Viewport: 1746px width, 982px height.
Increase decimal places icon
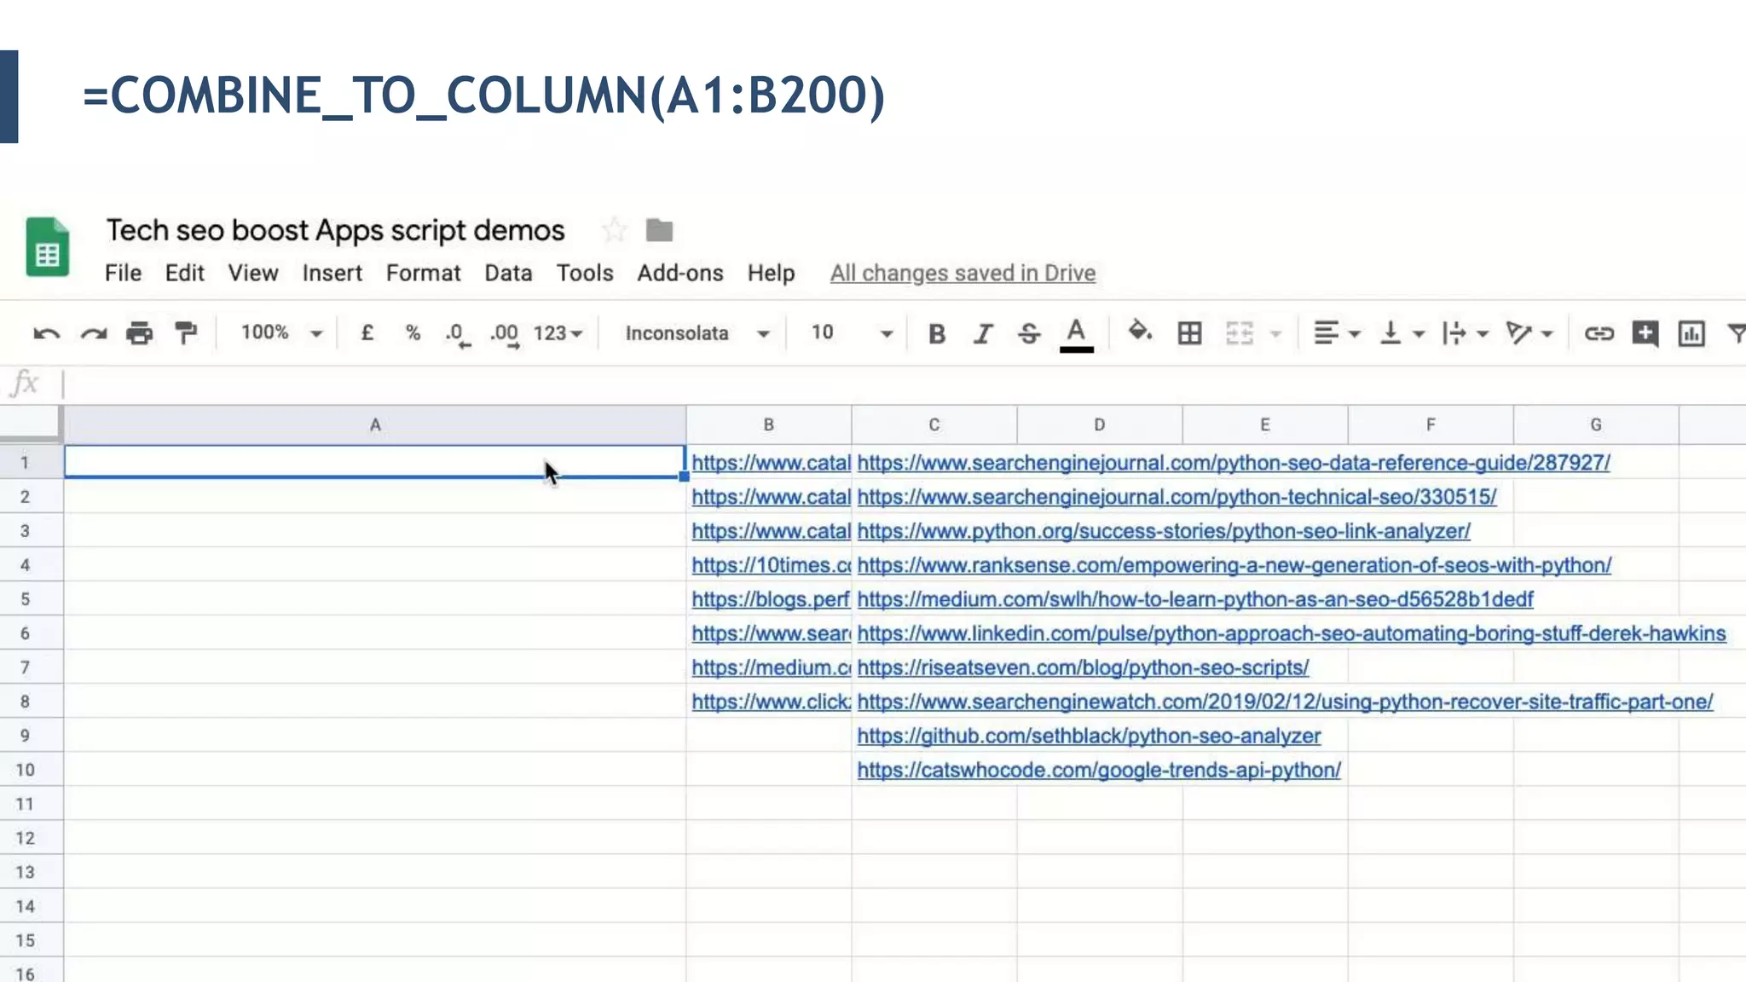pyautogui.click(x=504, y=334)
